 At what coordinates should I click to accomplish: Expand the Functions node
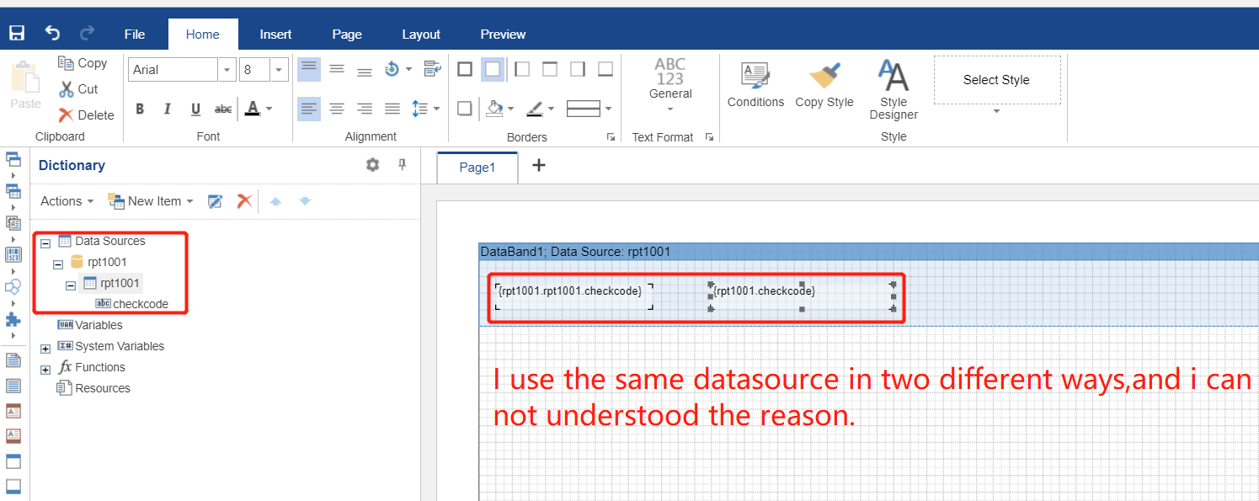click(45, 369)
